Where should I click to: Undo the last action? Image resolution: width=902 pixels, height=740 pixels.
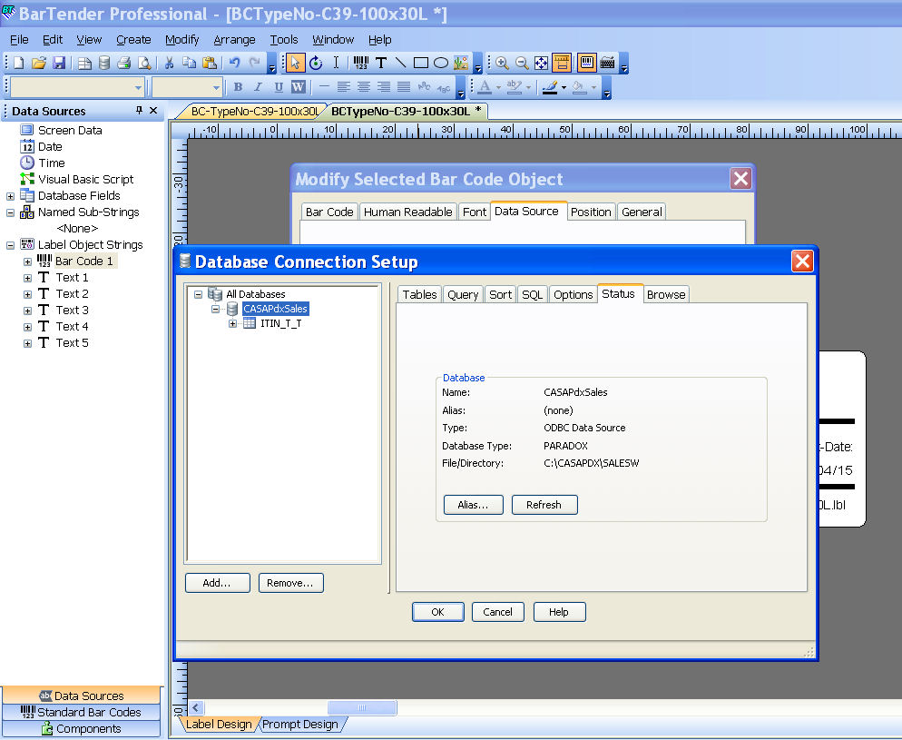coord(234,63)
